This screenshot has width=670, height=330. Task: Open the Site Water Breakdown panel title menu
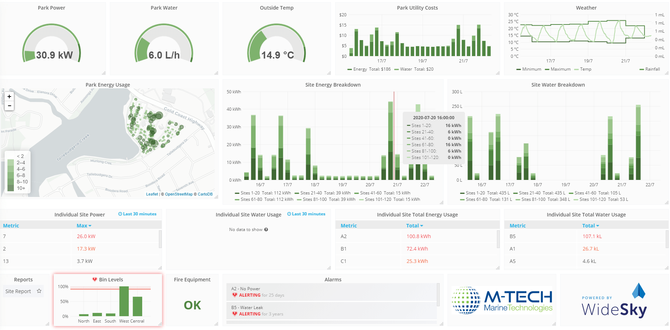[558, 85]
